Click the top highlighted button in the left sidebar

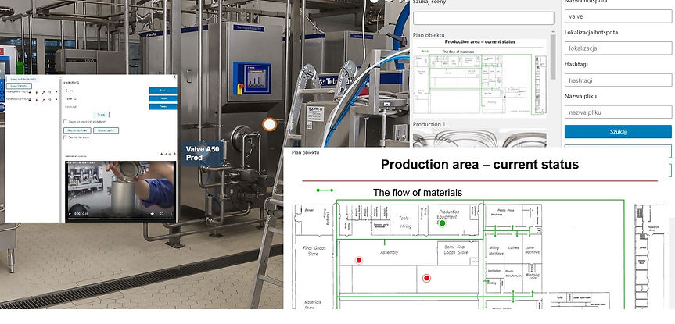click(x=22, y=79)
